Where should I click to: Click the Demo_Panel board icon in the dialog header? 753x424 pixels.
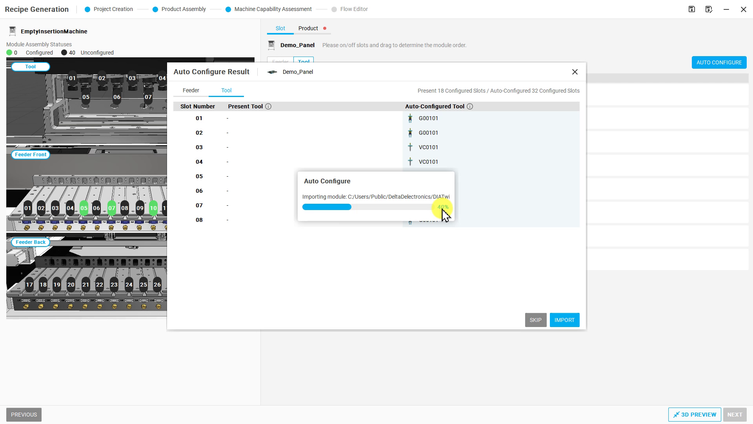[272, 72]
